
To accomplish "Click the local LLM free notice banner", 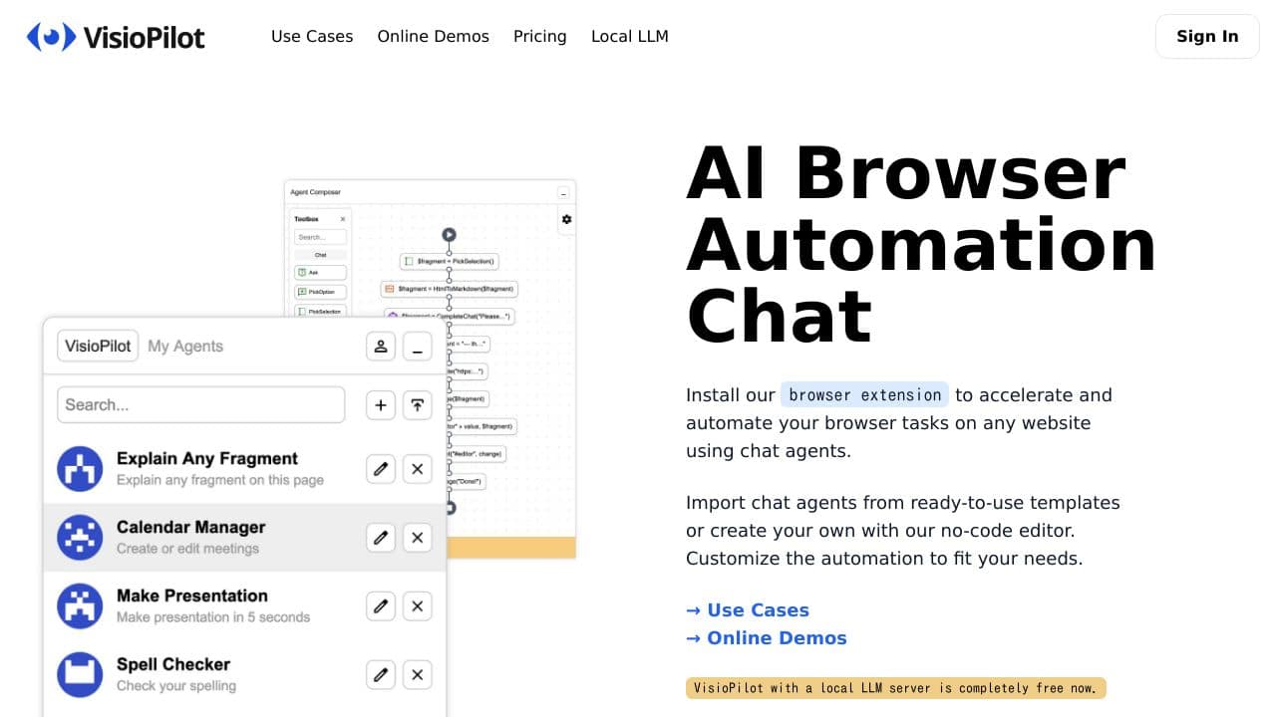I will pos(896,688).
